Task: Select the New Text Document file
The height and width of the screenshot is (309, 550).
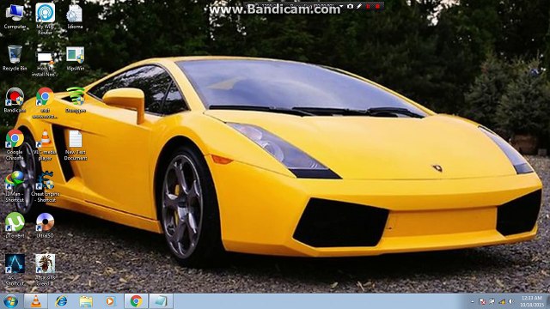Action: pyautogui.click(x=75, y=145)
